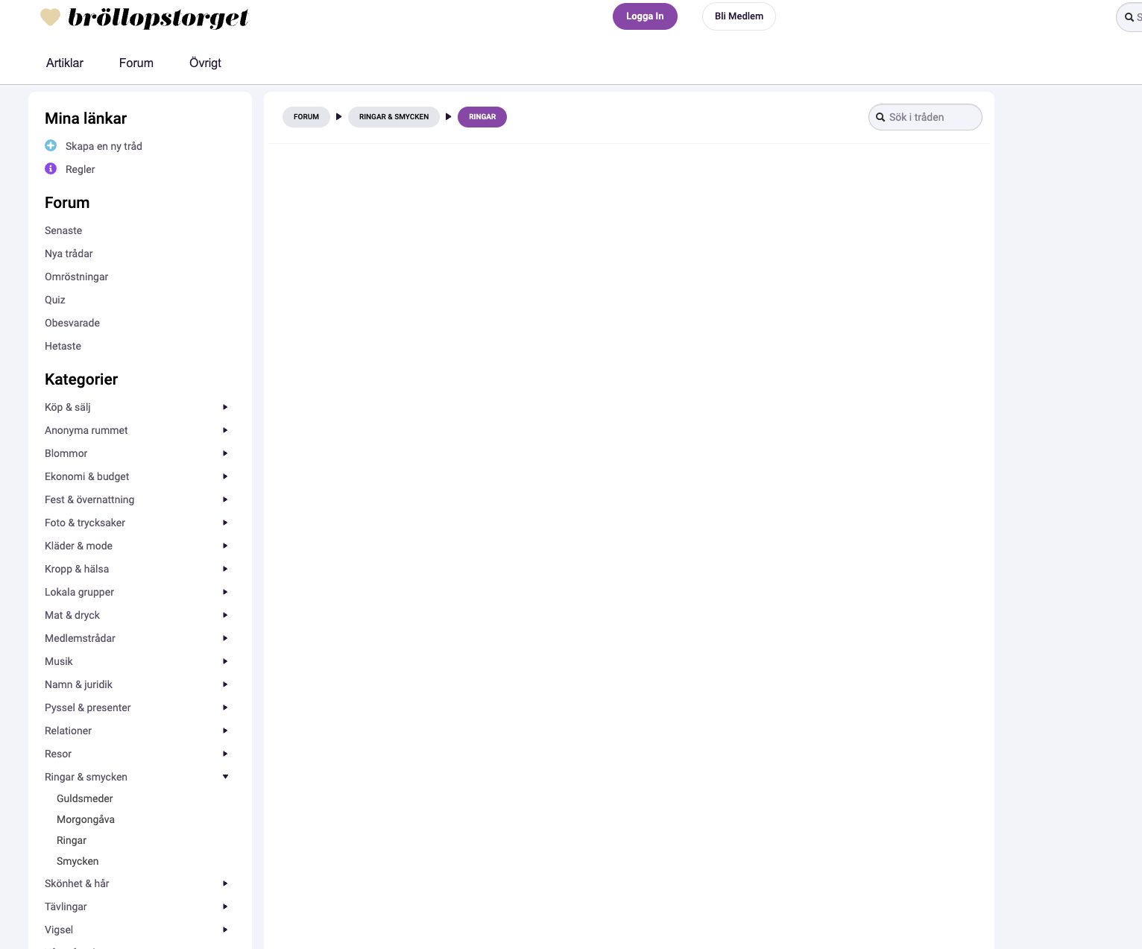Image resolution: width=1142 pixels, height=949 pixels.
Task: Click the FORUM breadcrumb
Action: (x=306, y=116)
